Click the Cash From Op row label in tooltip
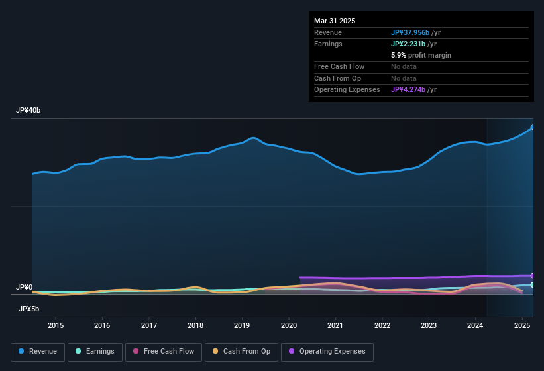544x371 pixels. point(337,78)
